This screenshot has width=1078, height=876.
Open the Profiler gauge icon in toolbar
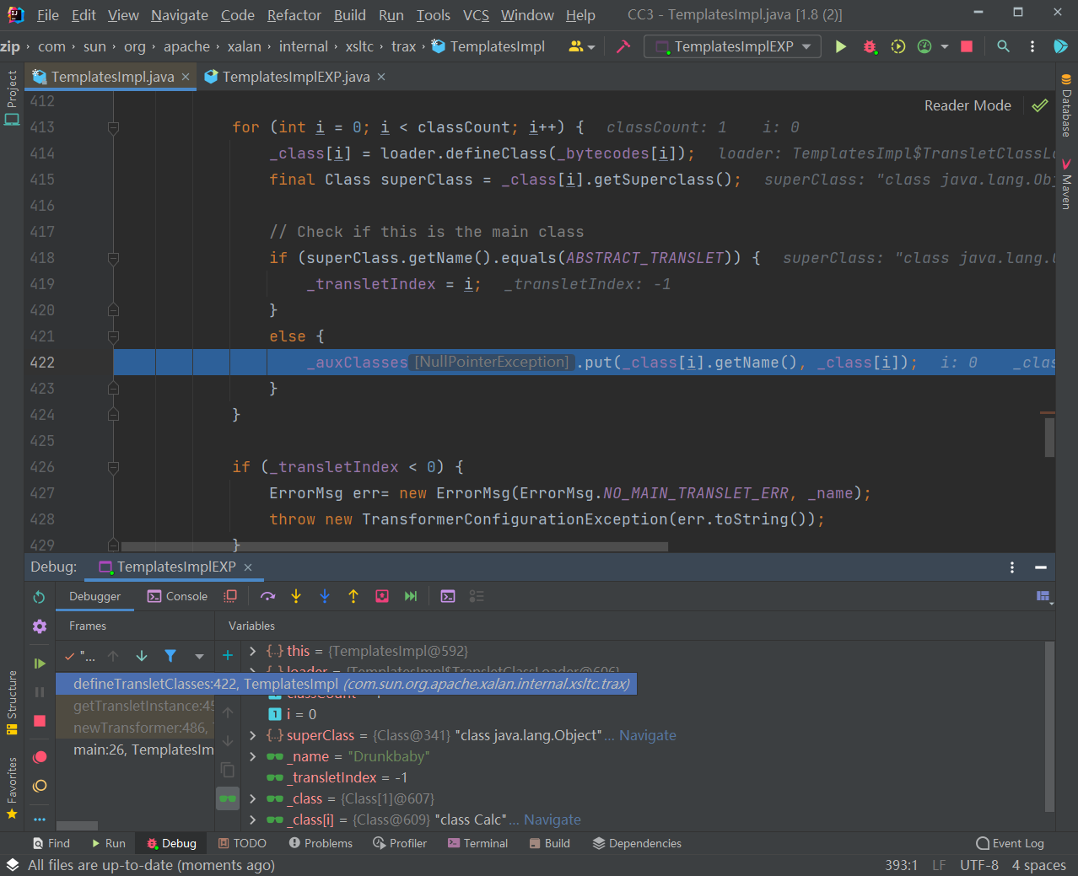click(923, 47)
